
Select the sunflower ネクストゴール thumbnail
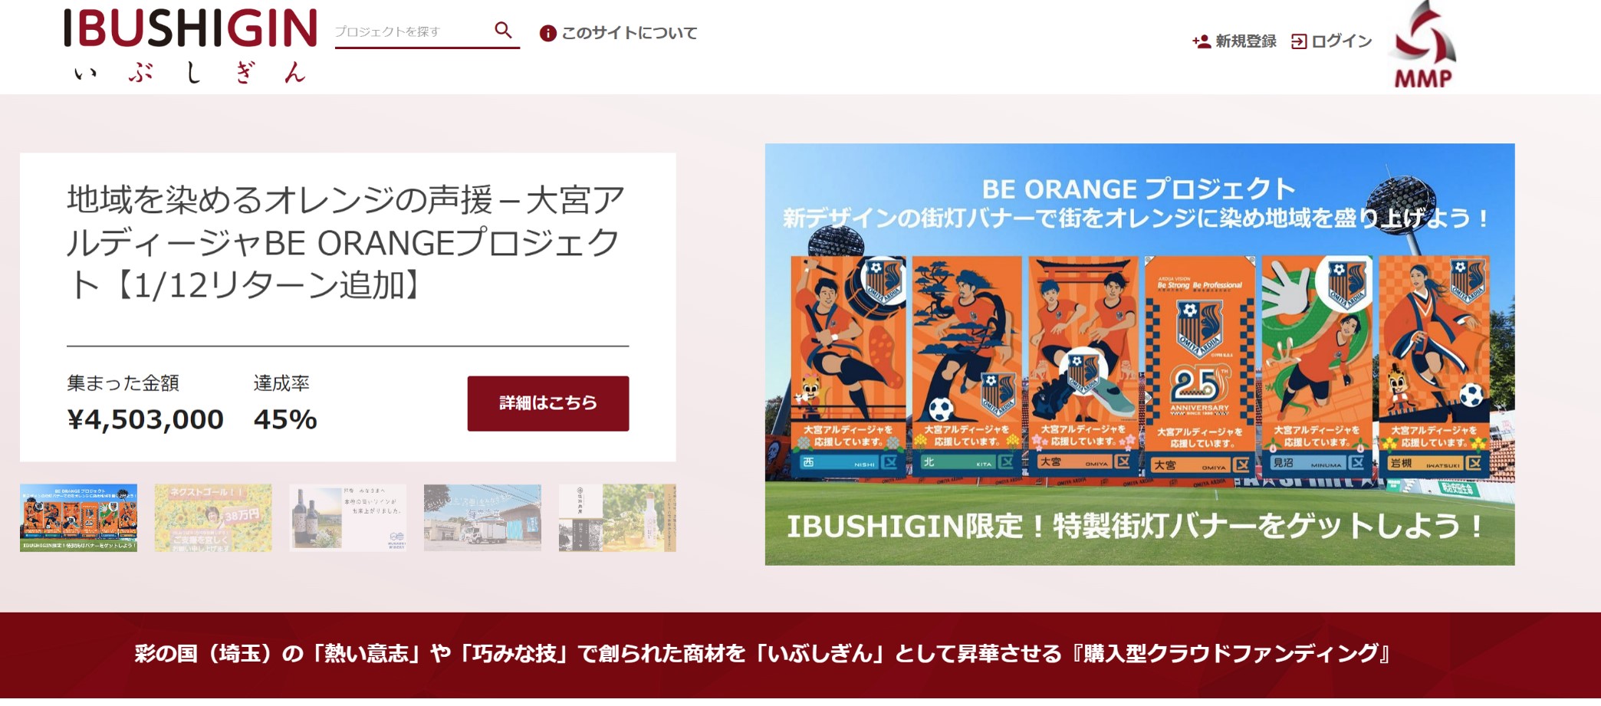tap(213, 517)
